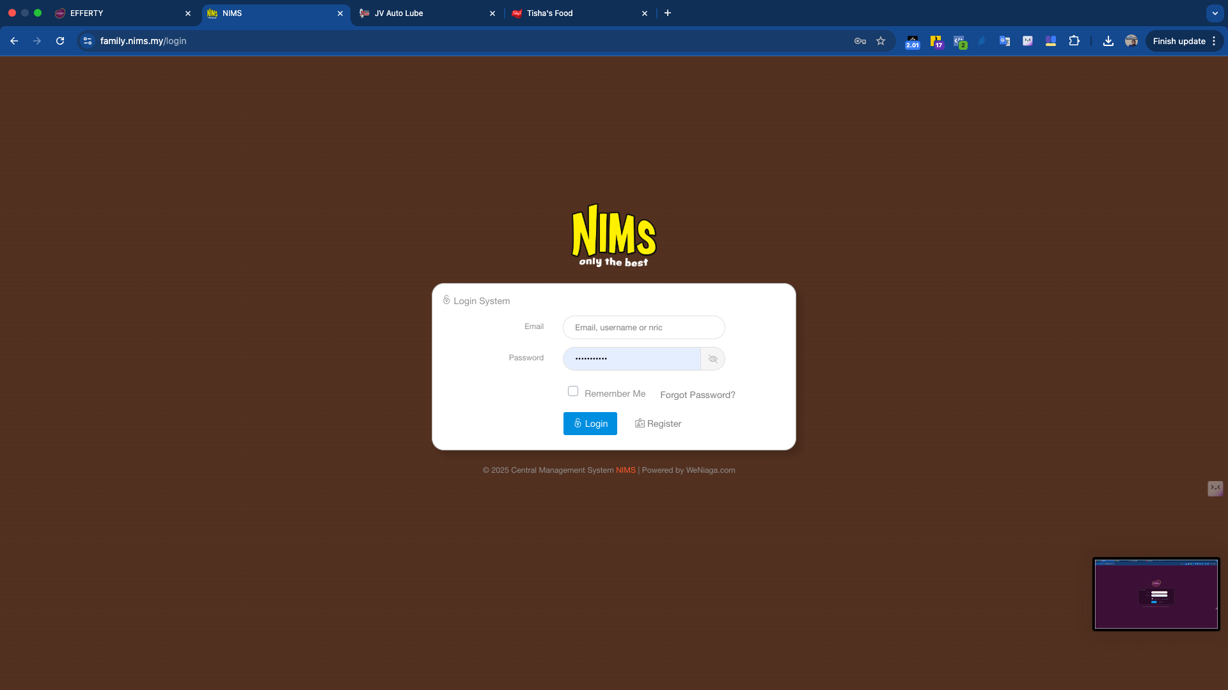Reload the current page
This screenshot has width=1228, height=690.
pyautogui.click(x=60, y=41)
